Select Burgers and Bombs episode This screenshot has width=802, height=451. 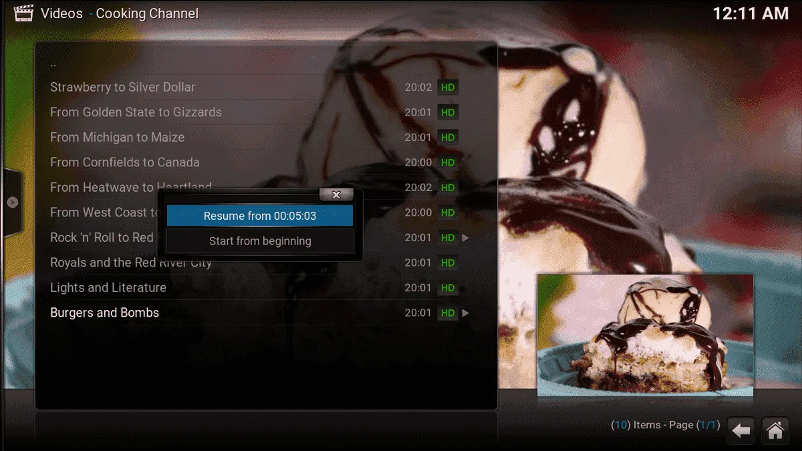tap(266, 313)
